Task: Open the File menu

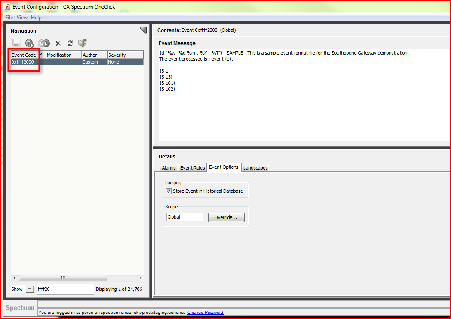Action: [9, 18]
